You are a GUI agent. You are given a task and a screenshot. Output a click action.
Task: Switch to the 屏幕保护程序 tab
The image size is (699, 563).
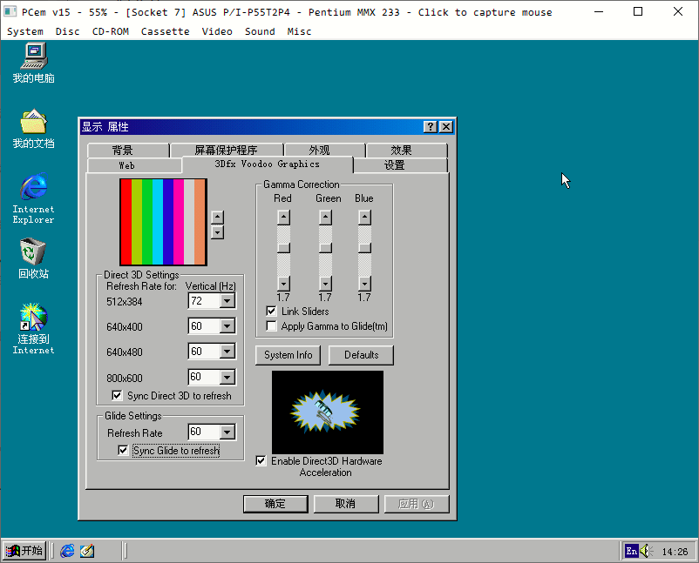pos(227,150)
